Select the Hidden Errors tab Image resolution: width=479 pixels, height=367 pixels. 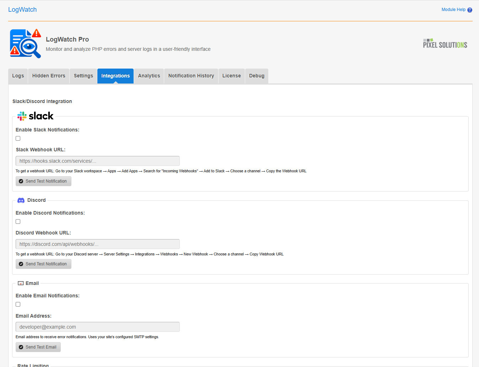click(48, 76)
